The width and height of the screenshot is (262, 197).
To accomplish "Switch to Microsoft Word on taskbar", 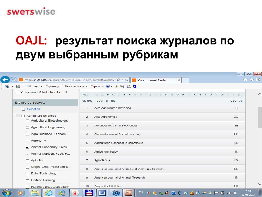I will (102, 193).
